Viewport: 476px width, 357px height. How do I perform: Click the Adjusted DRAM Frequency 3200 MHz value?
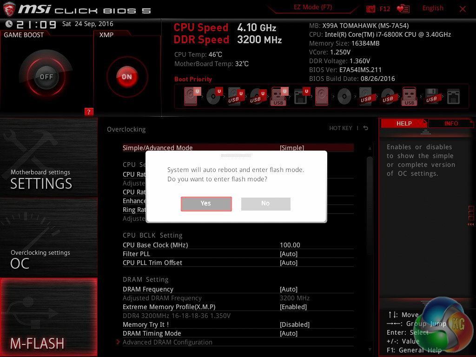coord(294,298)
